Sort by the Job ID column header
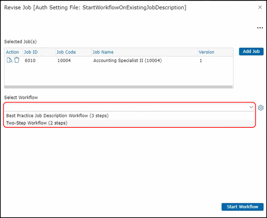The image size is (267, 218). [30, 52]
